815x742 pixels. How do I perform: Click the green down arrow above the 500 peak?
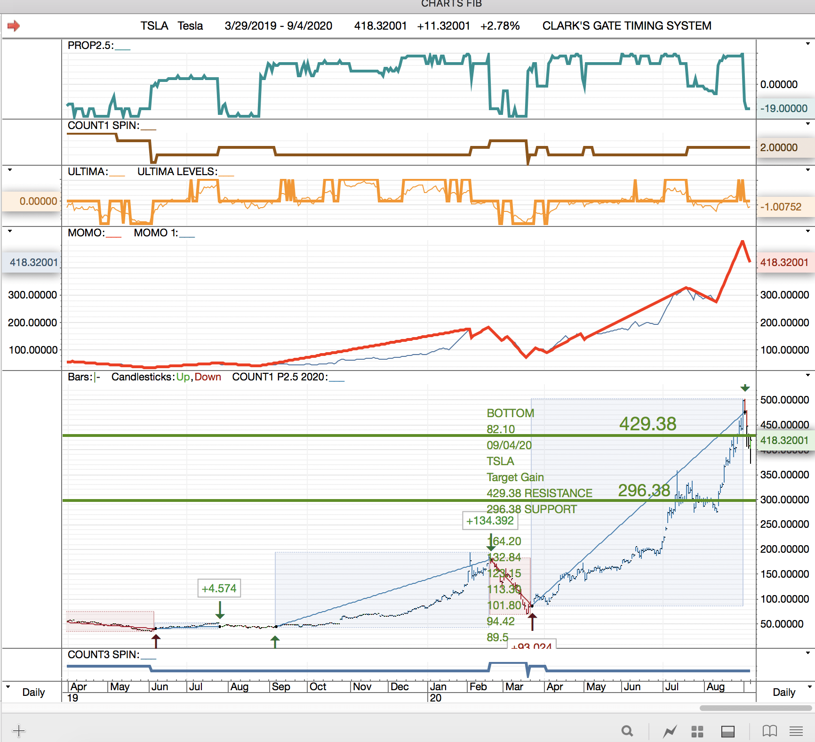click(745, 388)
